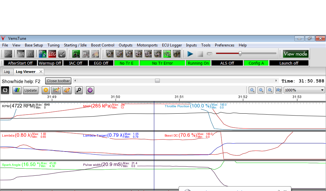Open the IGN 2D table icon
This screenshot has width=326, height=191.
120,54
